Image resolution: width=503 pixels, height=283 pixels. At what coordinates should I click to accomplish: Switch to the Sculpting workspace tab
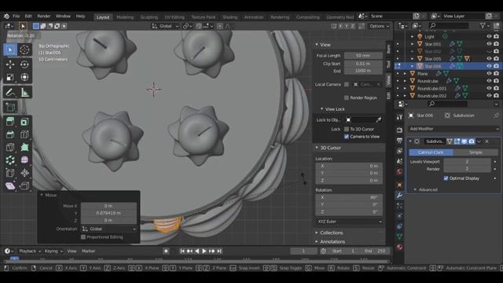149,17
